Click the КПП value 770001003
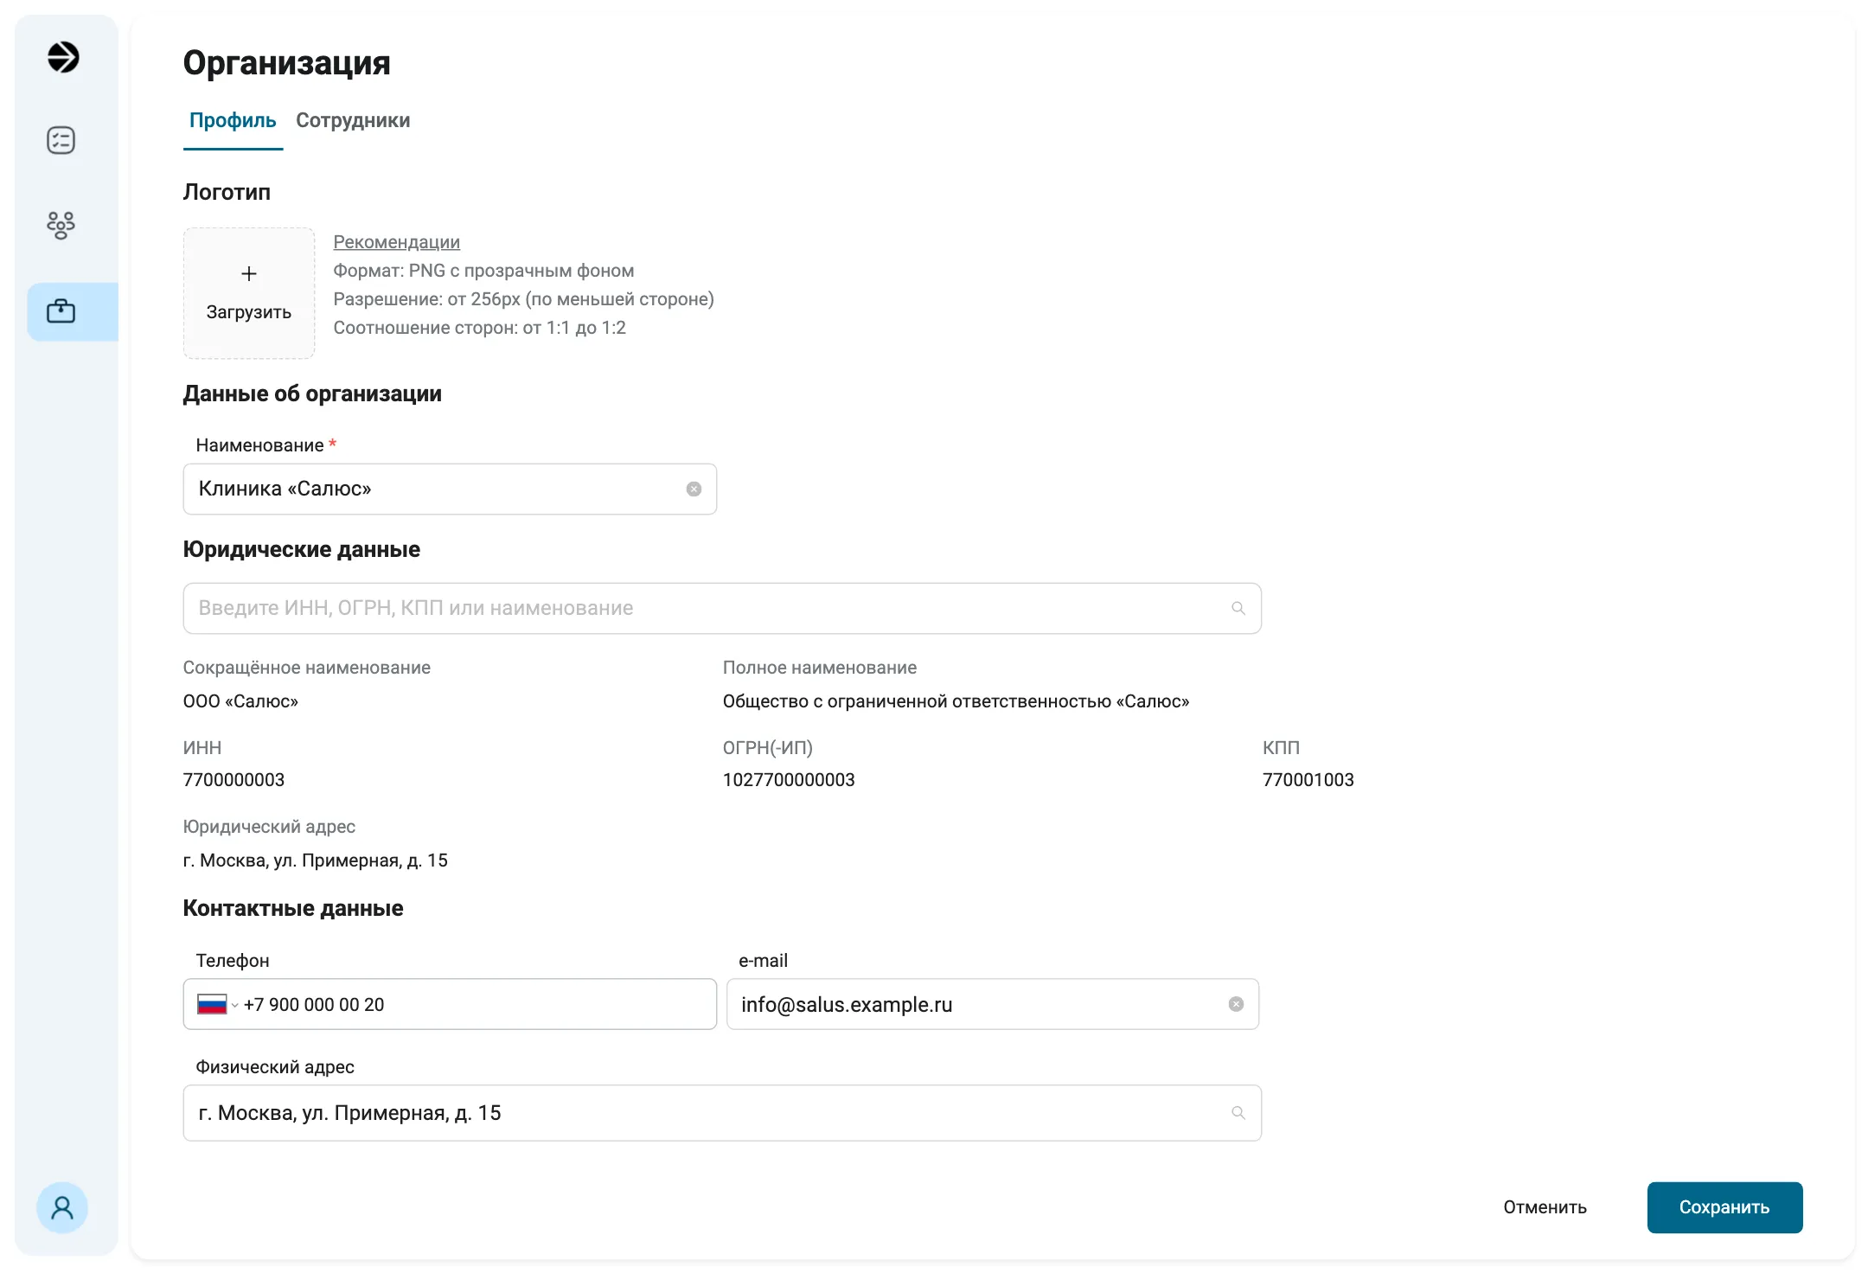1868x1273 pixels. pos(1308,780)
